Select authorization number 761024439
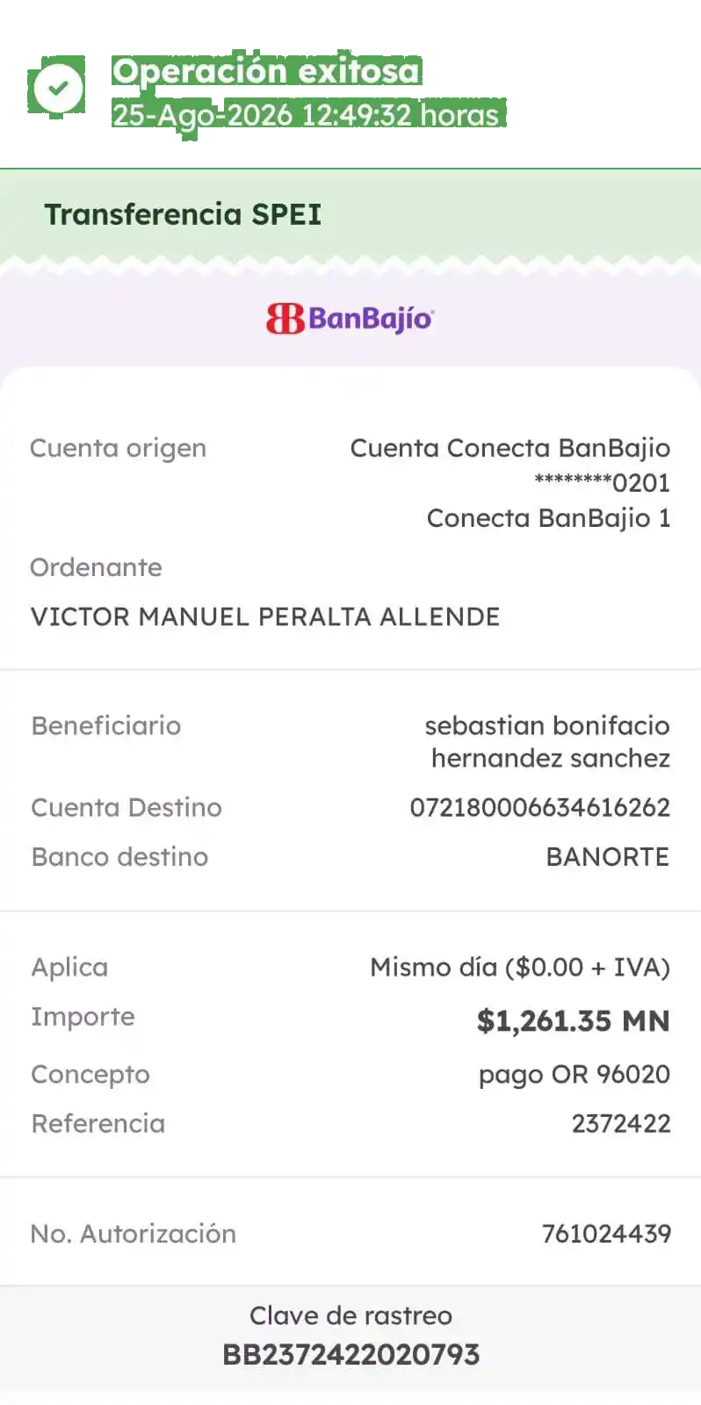 [606, 1234]
